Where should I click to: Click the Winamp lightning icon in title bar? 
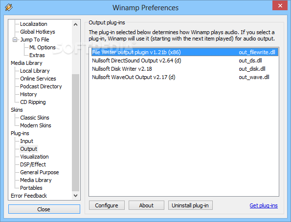pyautogui.click(x=9, y=7)
